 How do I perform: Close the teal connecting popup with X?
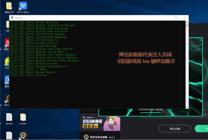click(200, 40)
